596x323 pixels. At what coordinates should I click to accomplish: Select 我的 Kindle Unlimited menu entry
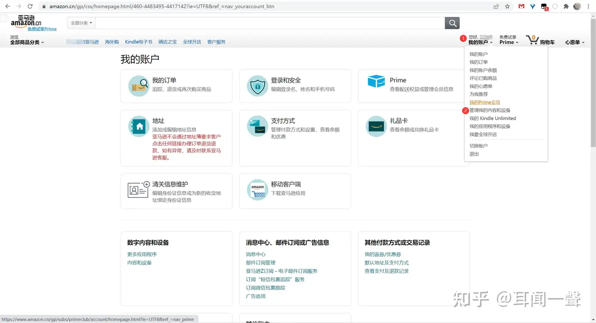(493, 118)
